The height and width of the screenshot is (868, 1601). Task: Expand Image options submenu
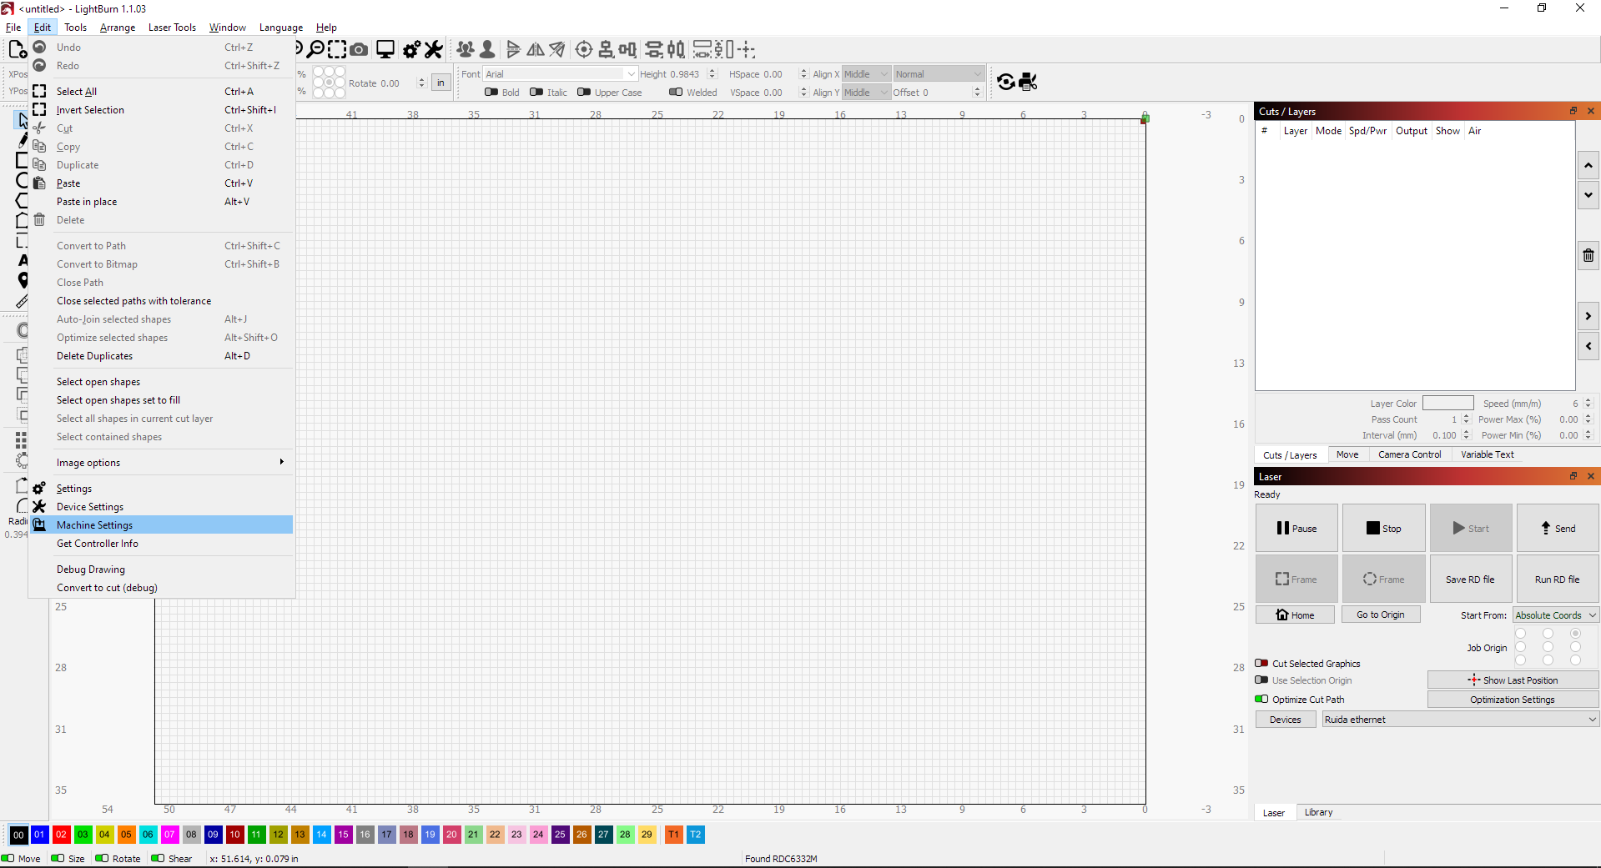click(160, 463)
